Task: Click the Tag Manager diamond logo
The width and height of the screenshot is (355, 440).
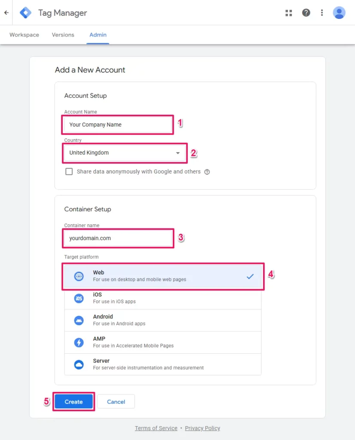Action: click(25, 12)
